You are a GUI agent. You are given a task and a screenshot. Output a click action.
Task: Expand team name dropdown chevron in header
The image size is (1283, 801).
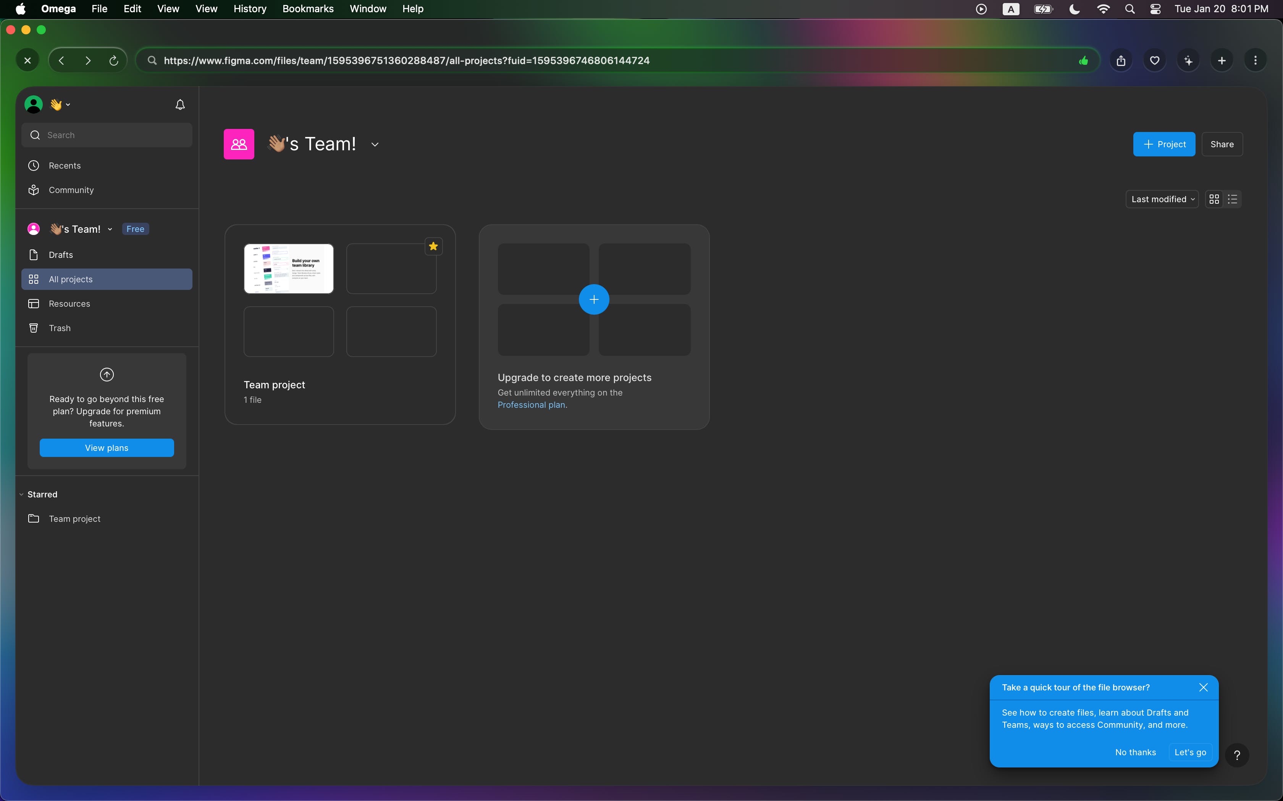coord(375,144)
